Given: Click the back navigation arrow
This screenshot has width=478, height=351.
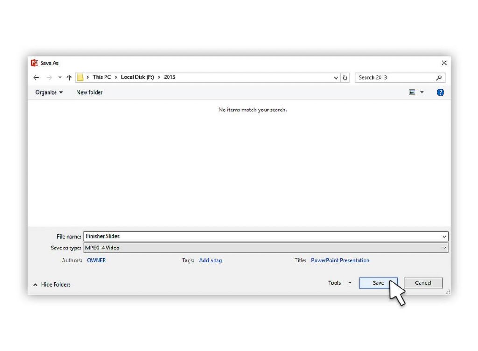Looking at the screenshot, I should pyautogui.click(x=36, y=78).
